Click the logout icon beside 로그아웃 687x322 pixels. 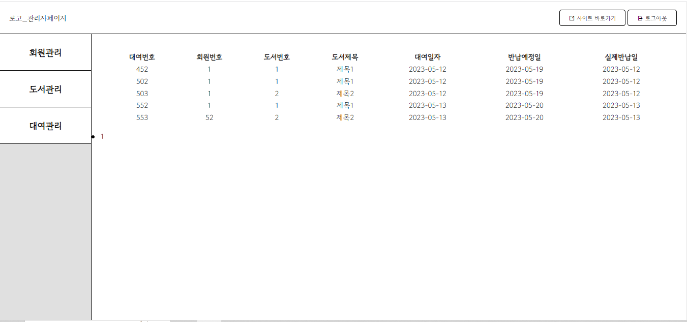coord(640,18)
